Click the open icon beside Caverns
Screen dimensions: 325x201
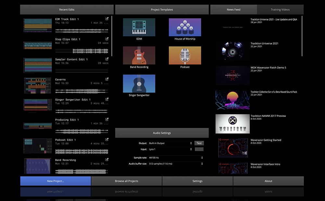pyautogui.click(x=107, y=79)
